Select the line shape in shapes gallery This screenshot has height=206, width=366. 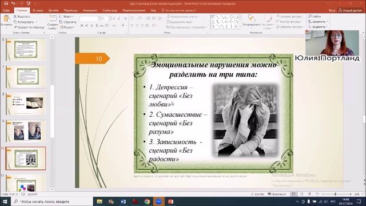217,17
